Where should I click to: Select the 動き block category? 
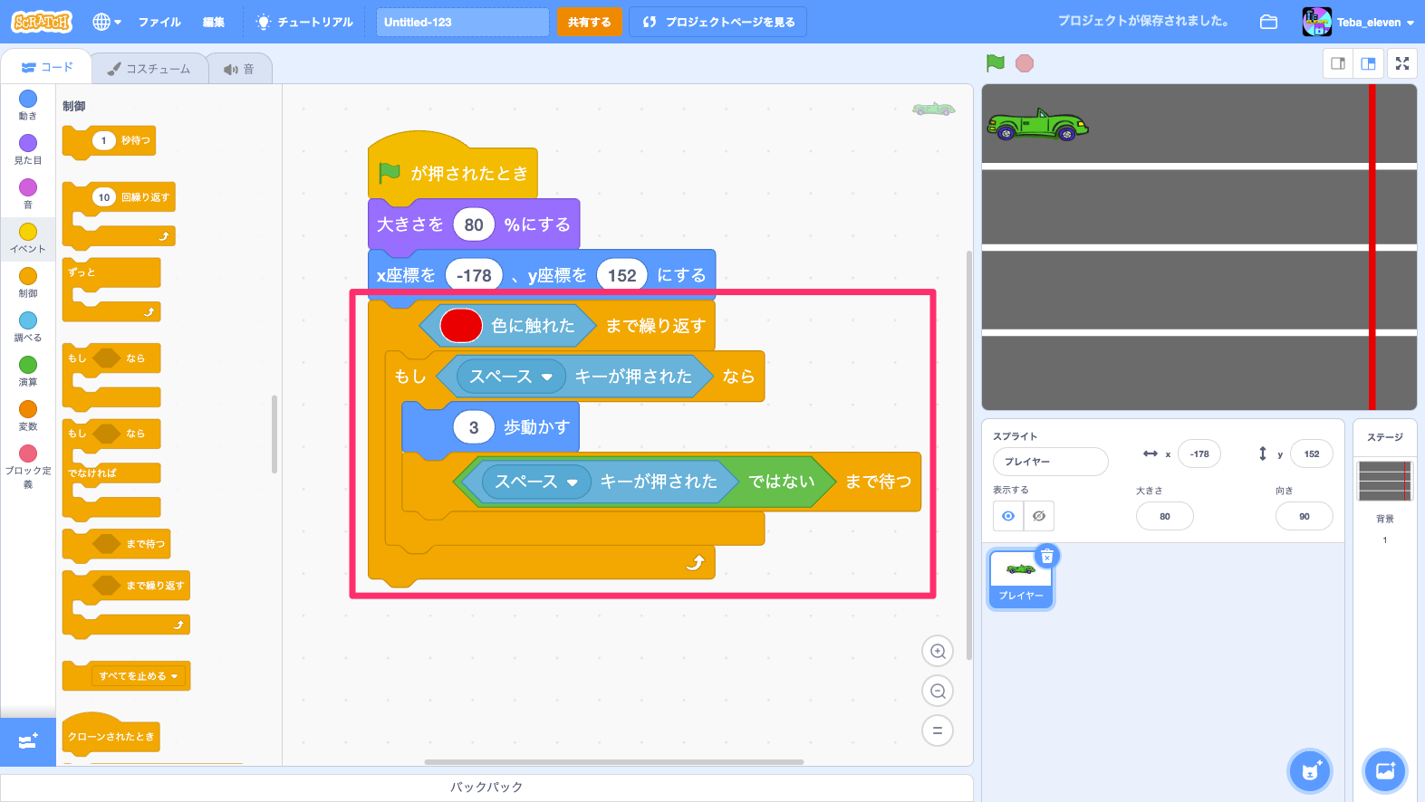coord(28,105)
